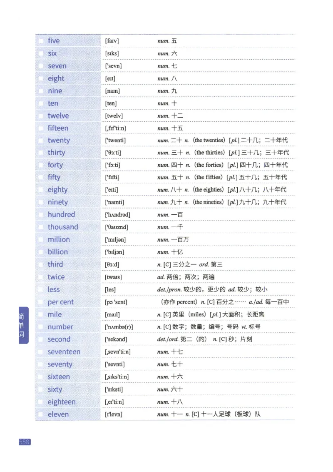Tick the checkbox next to "eleven"

tap(40, 414)
